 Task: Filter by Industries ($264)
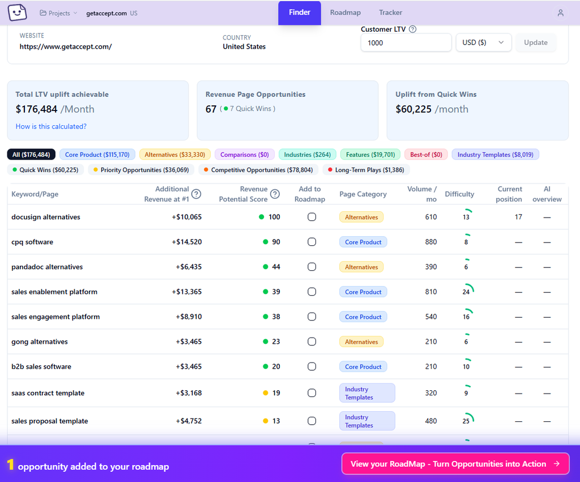307,155
